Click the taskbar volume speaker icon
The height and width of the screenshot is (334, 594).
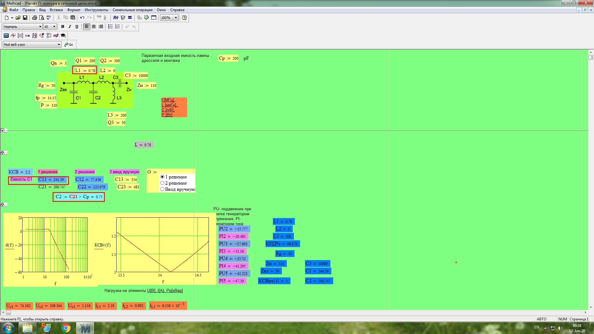[x=560, y=328]
